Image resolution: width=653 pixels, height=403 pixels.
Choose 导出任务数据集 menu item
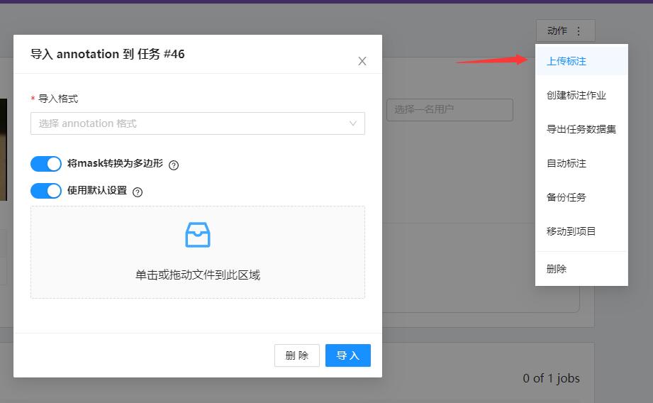point(581,129)
